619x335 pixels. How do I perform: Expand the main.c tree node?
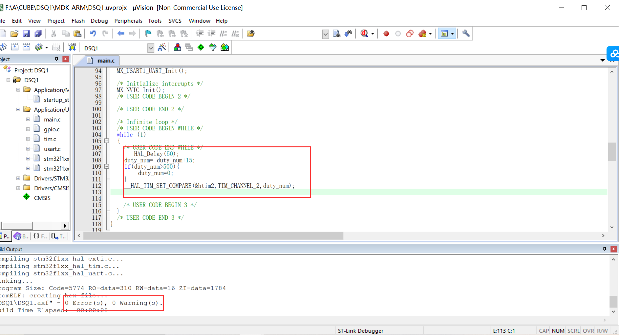(x=28, y=119)
